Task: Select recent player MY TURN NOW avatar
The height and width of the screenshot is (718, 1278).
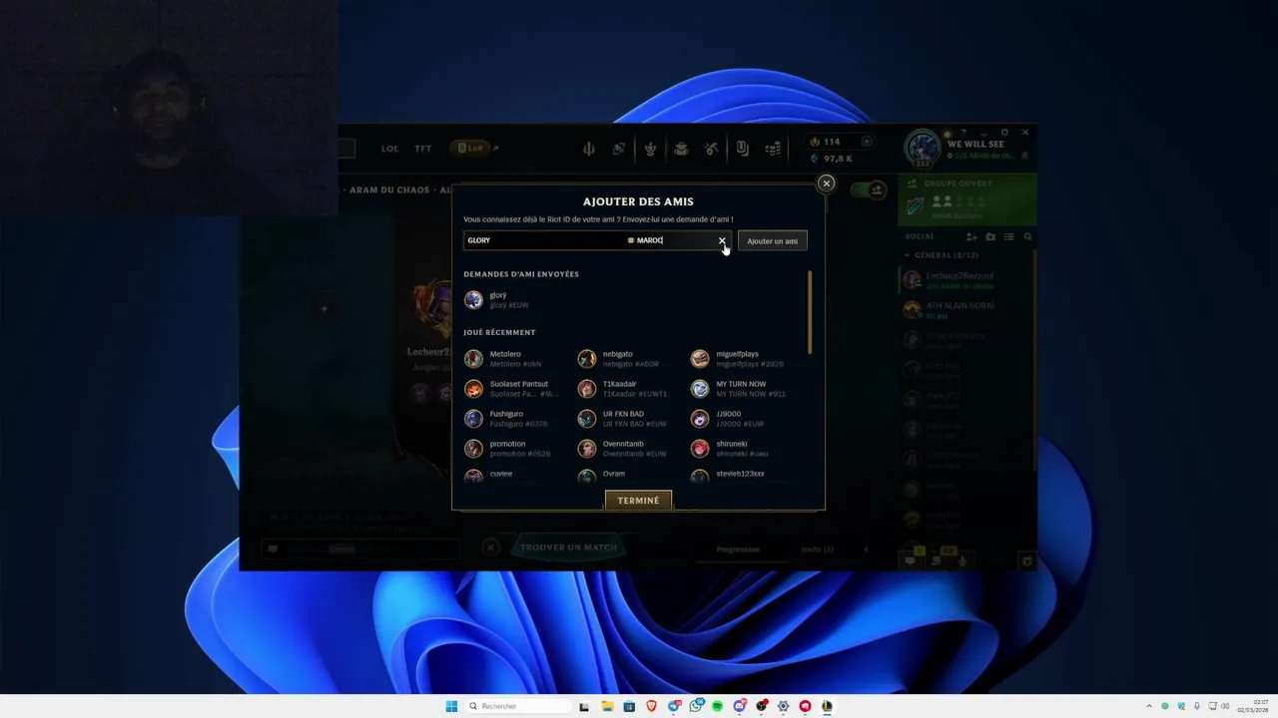Action: pos(700,389)
